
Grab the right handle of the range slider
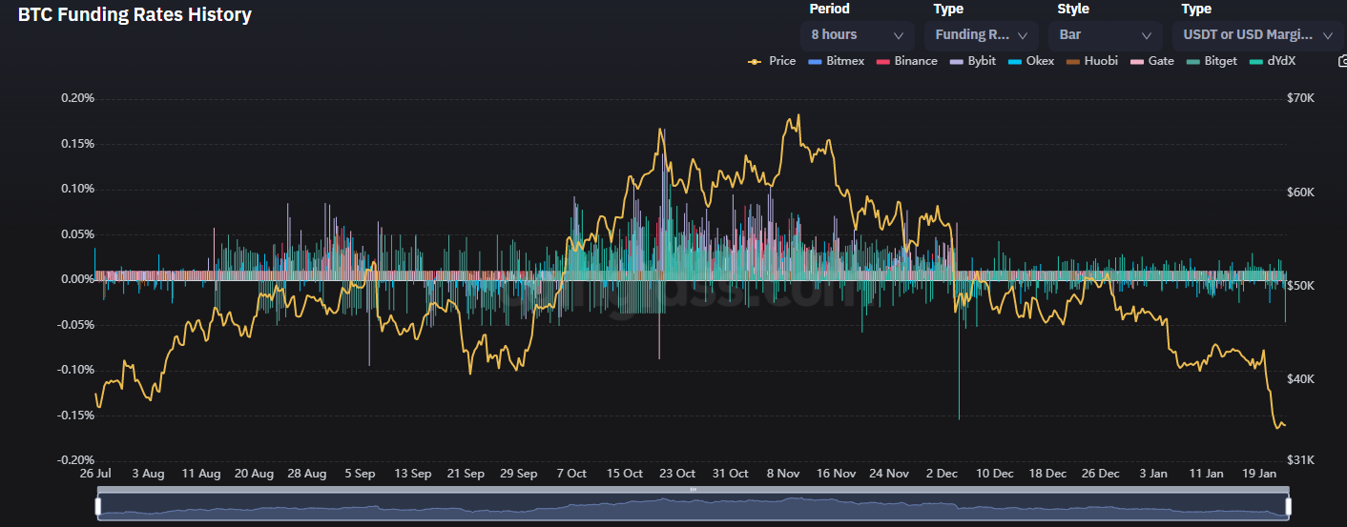click(x=1287, y=506)
